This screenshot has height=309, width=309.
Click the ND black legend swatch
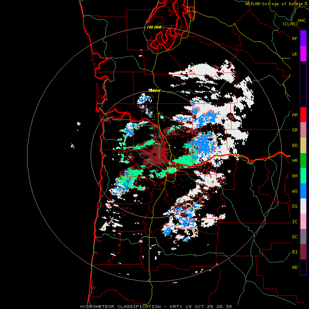click(303, 267)
